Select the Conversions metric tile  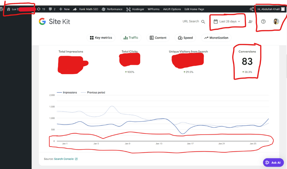pos(247,62)
